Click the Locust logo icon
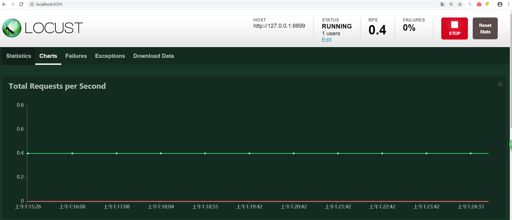This screenshot has width=512, height=220. point(12,28)
